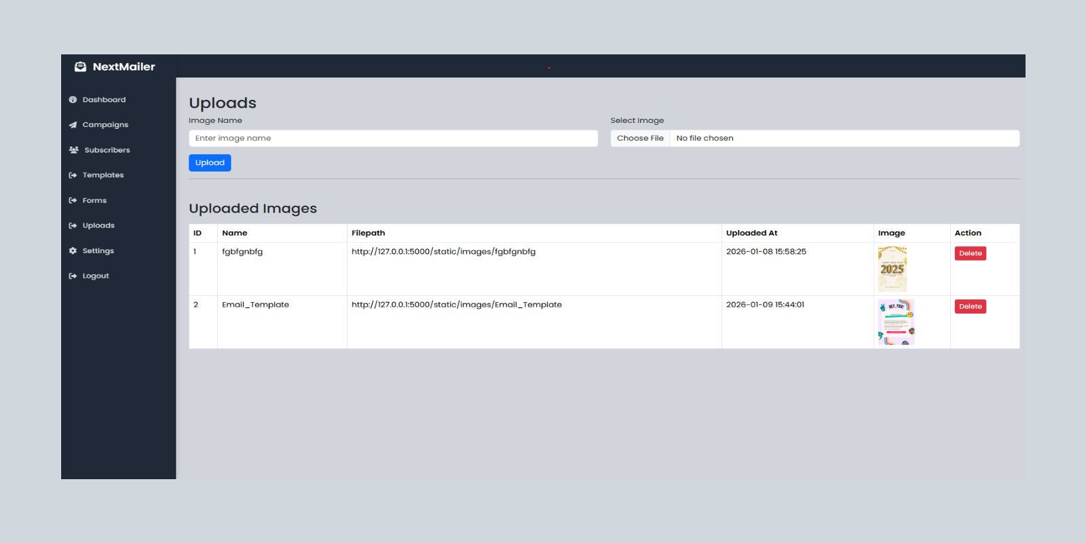The image size is (1086, 543).
Task: Open the Email_Template image thumbnail
Action: (x=896, y=322)
